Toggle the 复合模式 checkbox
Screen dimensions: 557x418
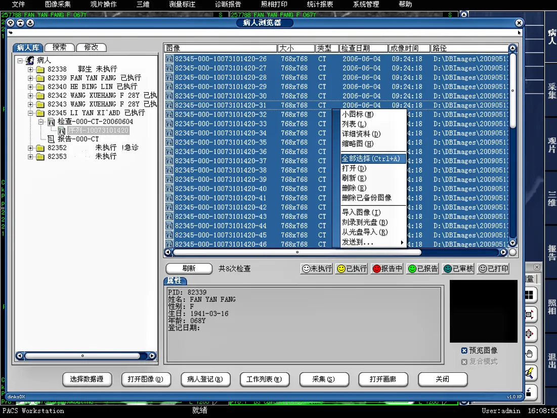tap(464, 361)
